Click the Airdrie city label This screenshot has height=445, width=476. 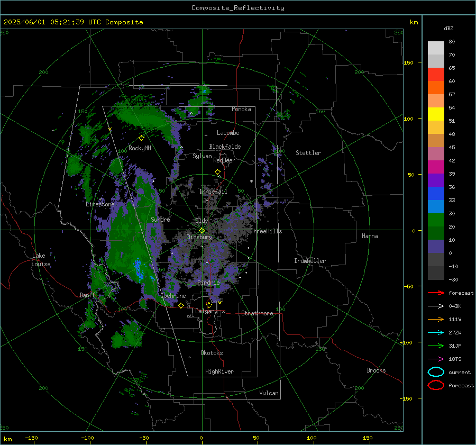(208, 283)
